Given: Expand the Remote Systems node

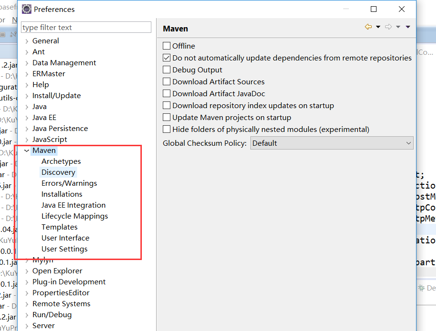Looking at the screenshot, I should click(x=27, y=304).
